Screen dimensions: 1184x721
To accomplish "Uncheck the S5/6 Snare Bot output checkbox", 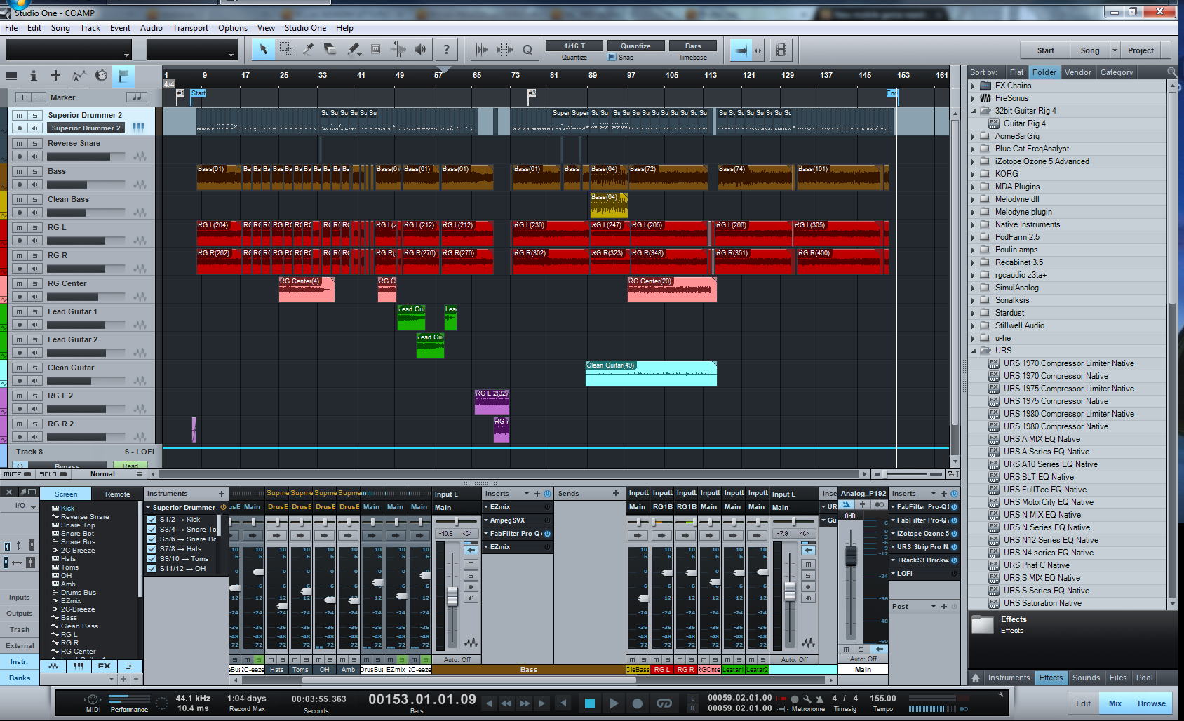I will click(152, 539).
